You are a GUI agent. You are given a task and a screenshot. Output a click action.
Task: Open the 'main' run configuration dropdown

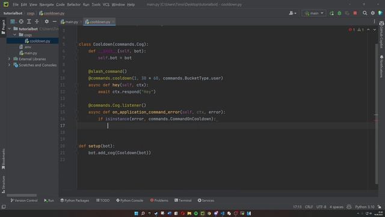pyautogui.click(x=314, y=13)
